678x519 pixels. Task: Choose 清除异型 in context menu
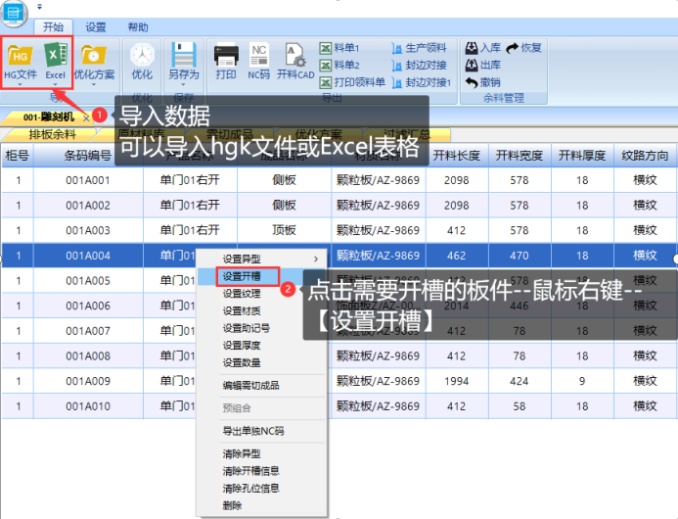(242, 453)
